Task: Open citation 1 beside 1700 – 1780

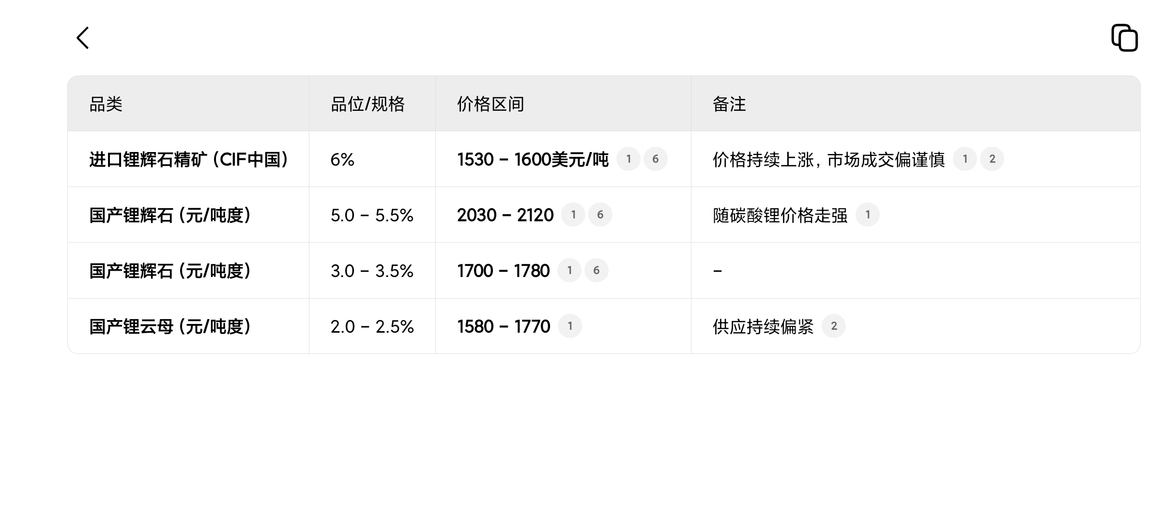Action: pos(569,270)
